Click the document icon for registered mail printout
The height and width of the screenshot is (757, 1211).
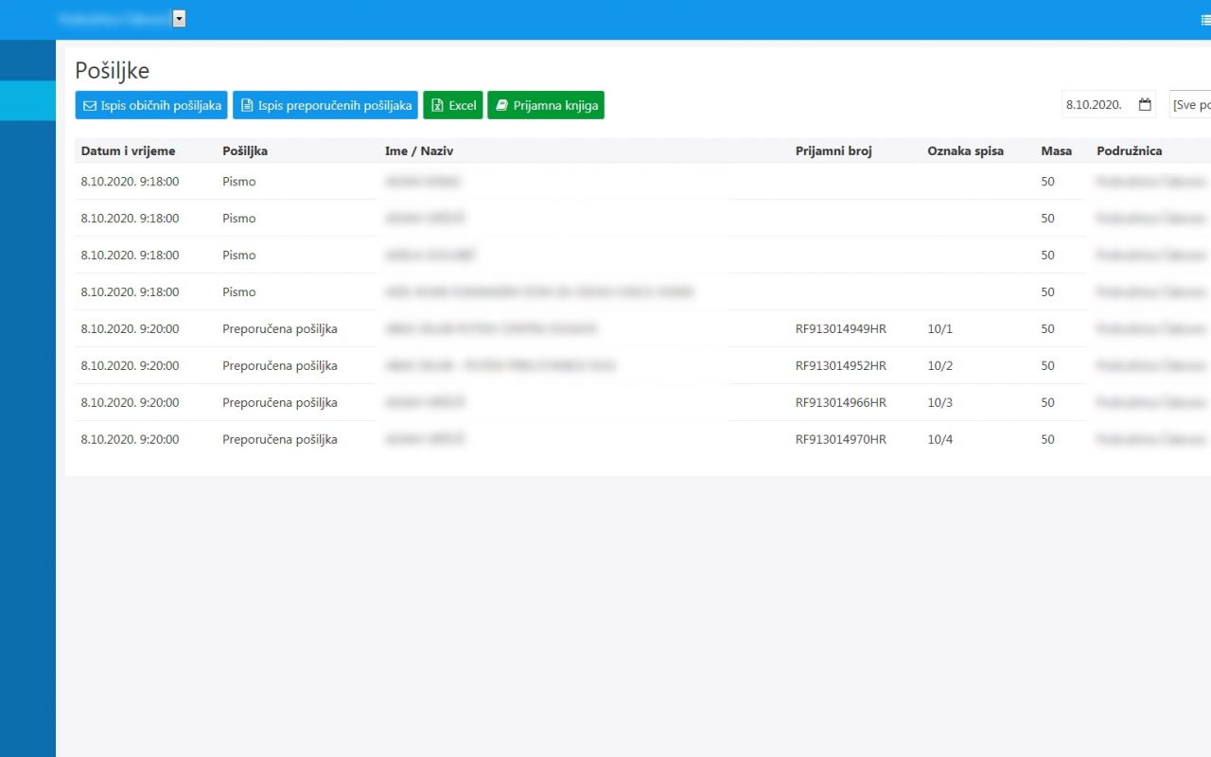247,106
